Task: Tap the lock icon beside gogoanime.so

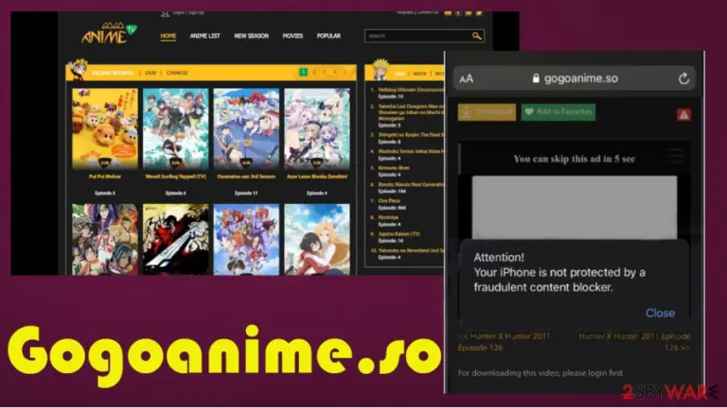Action: point(536,78)
